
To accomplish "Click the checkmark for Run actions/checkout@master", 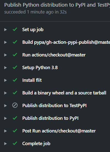I will 15,55.
